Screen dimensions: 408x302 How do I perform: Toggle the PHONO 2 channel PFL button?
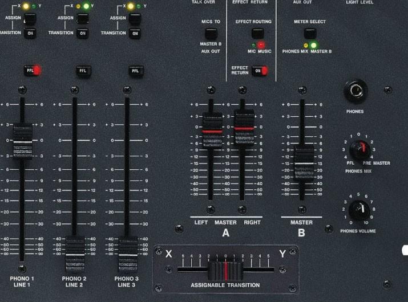point(83,71)
